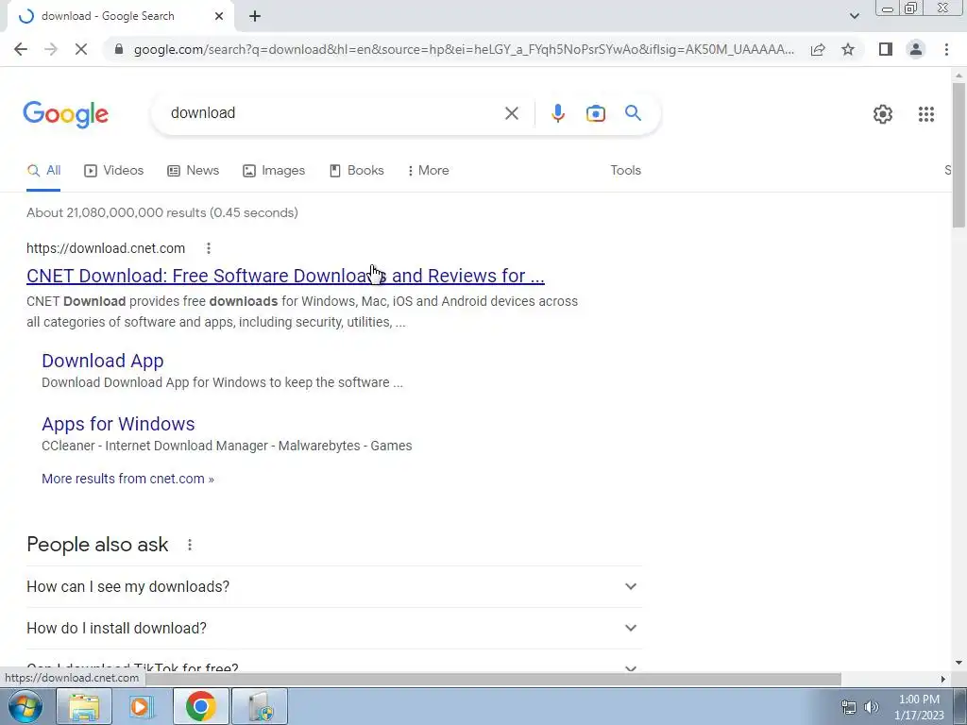The width and height of the screenshot is (967, 725).
Task: Click the search field containing 'download'
Action: (333, 113)
